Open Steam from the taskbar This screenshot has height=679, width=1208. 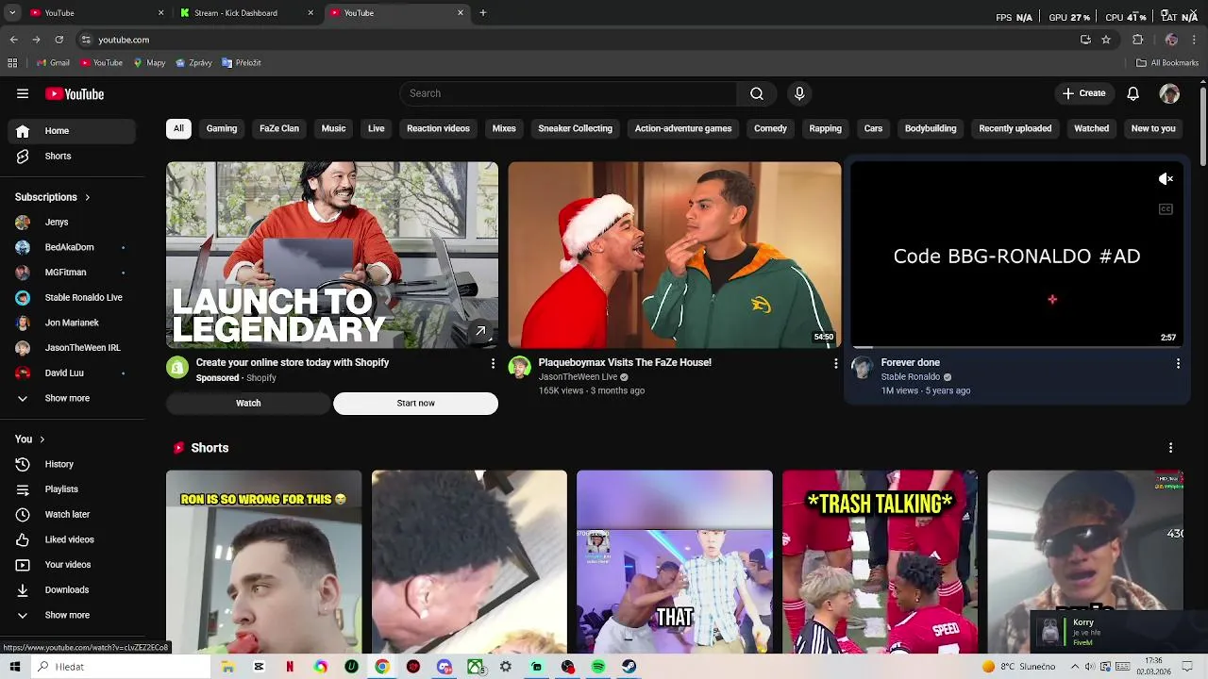[x=629, y=667]
